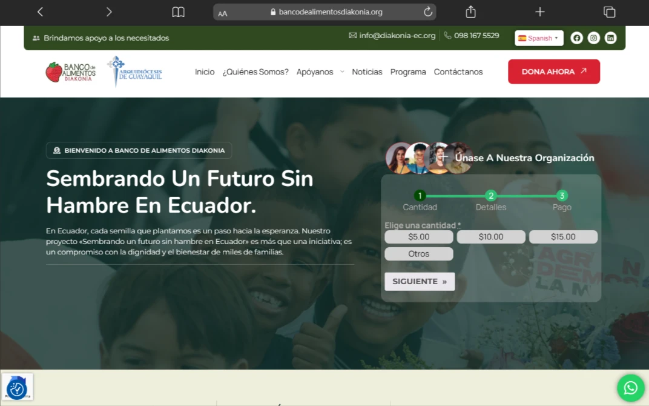
Task: Select Otros custom amount option
Action: pyautogui.click(x=418, y=254)
